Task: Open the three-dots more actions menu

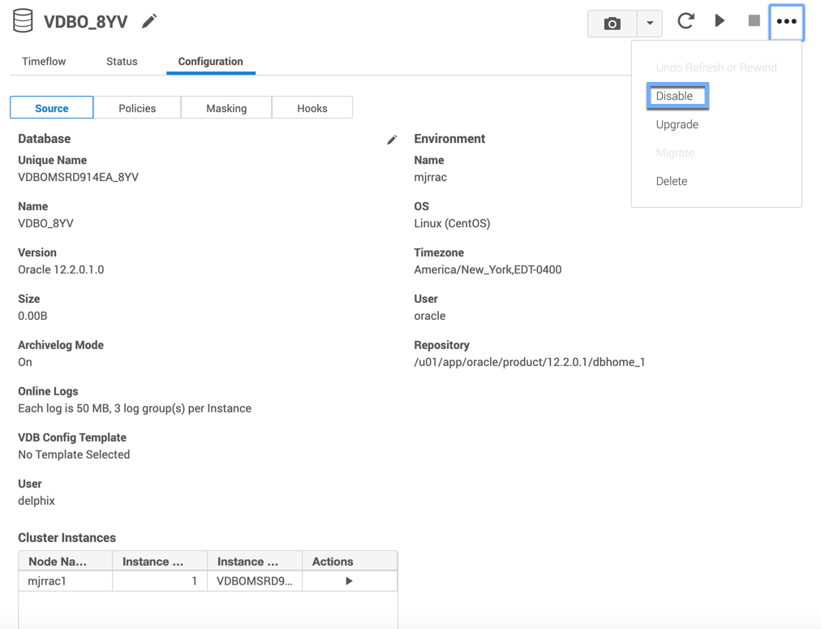Action: (x=786, y=22)
